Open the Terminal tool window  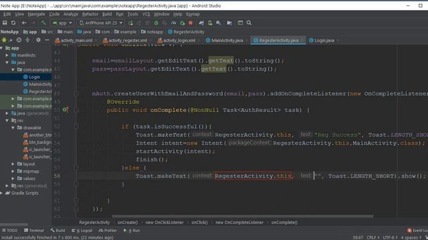[34, 231]
